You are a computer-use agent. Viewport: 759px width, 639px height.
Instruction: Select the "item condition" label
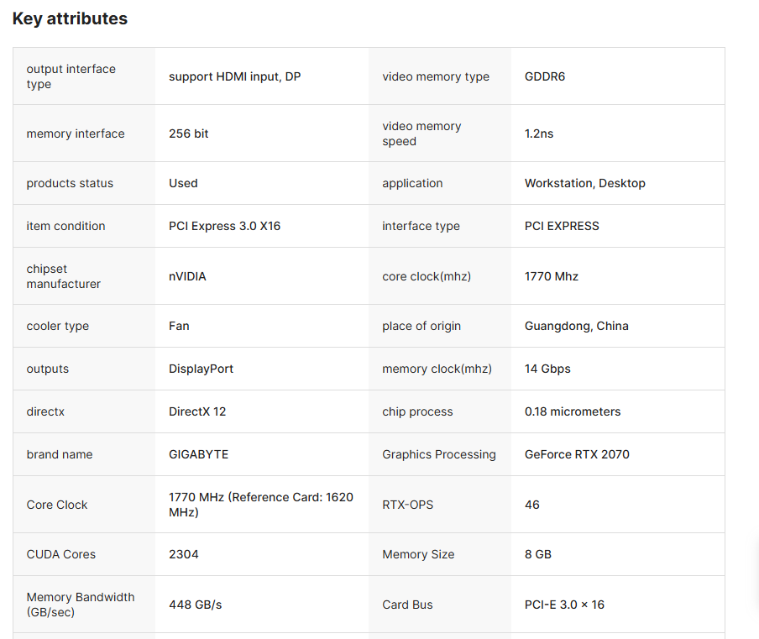(65, 226)
